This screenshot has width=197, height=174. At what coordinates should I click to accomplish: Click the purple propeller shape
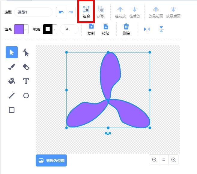(110, 71)
